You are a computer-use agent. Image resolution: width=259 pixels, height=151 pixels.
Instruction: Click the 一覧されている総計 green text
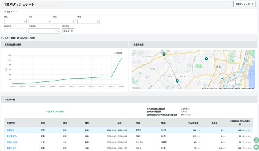click(x=55, y=112)
